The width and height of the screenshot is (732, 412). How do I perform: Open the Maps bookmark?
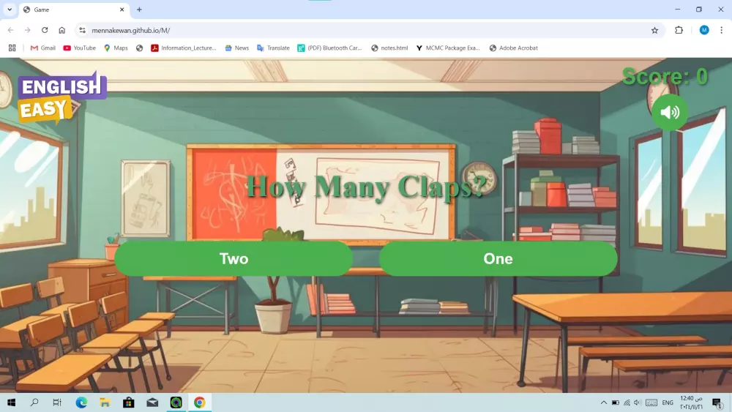(116, 48)
